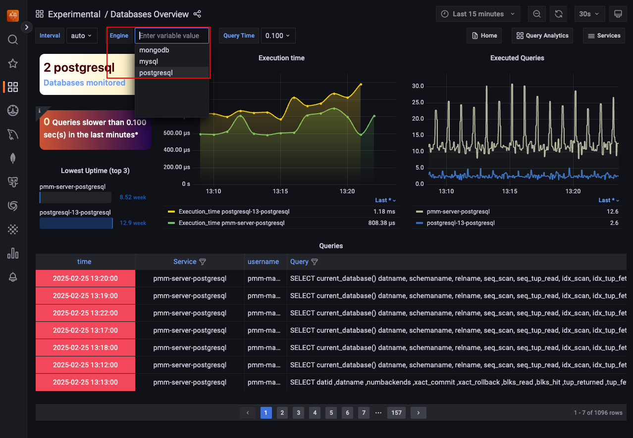Viewport: 633px width, 438px height.
Task: Click the search icon in sidebar
Action: pyautogui.click(x=13, y=40)
